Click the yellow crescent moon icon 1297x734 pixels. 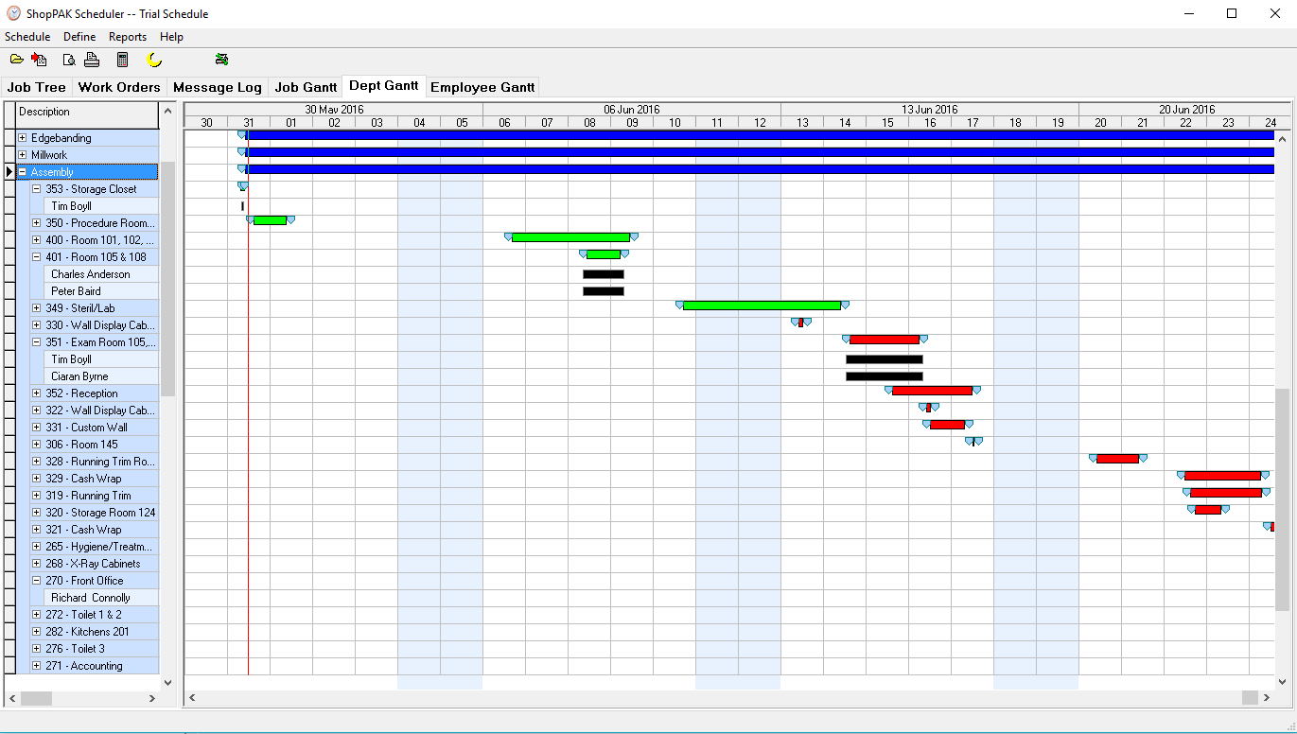154,60
